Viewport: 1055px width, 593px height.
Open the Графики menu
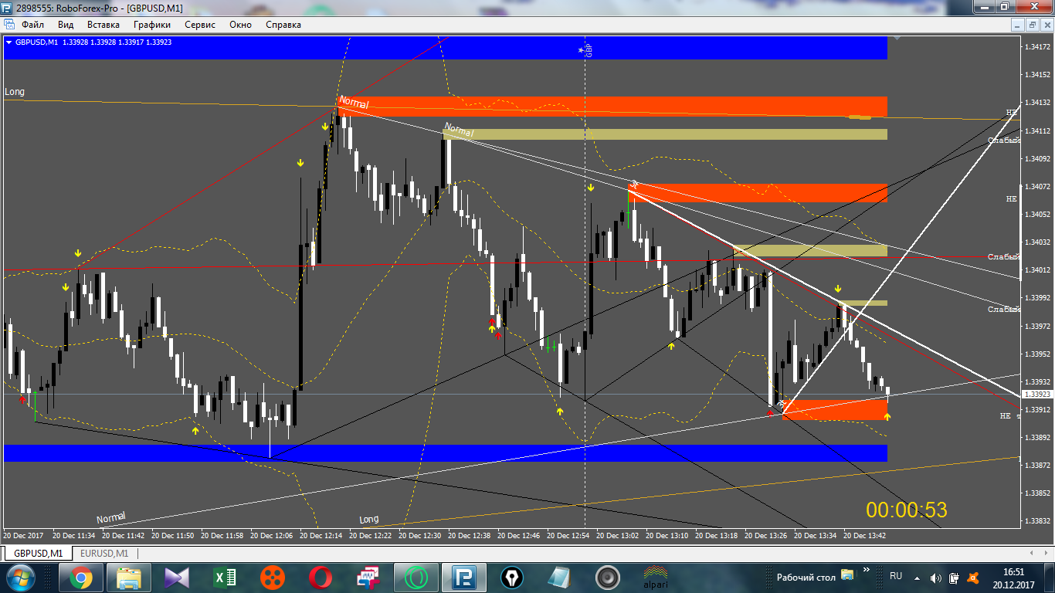click(x=151, y=25)
